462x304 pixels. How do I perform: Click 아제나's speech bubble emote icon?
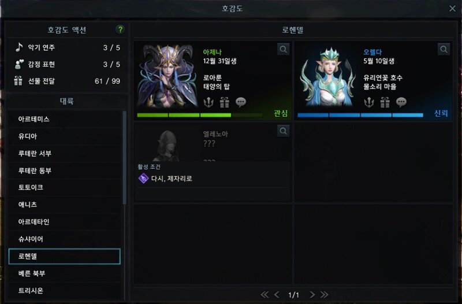[241, 102]
